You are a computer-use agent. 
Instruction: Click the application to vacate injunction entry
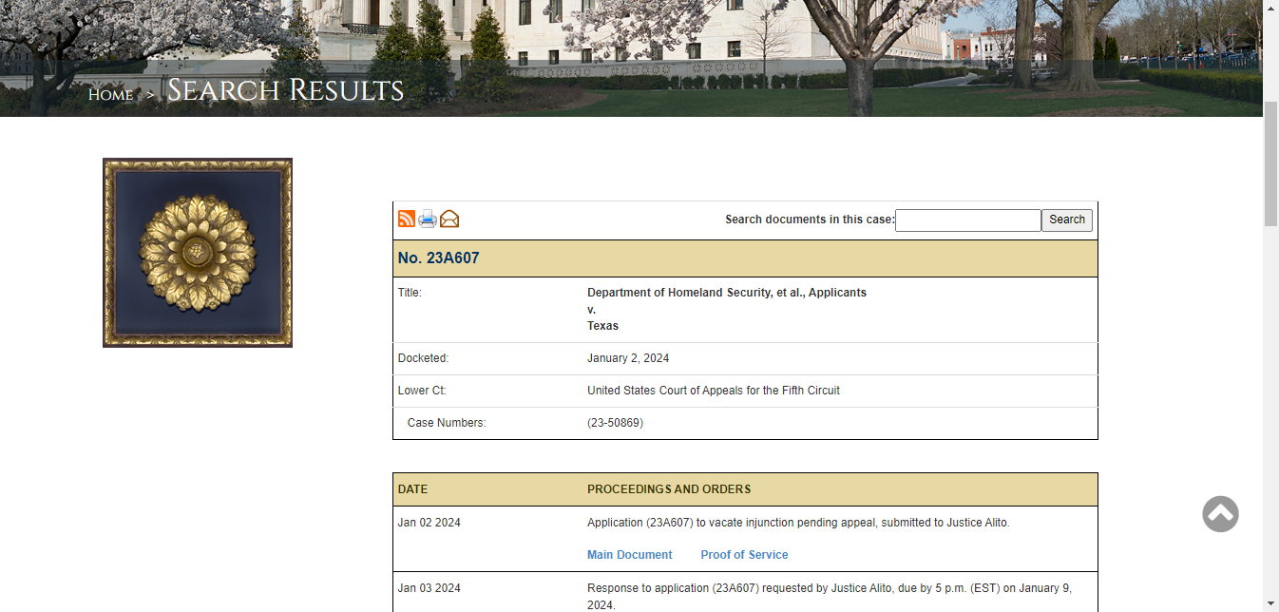pyautogui.click(x=798, y=523)
